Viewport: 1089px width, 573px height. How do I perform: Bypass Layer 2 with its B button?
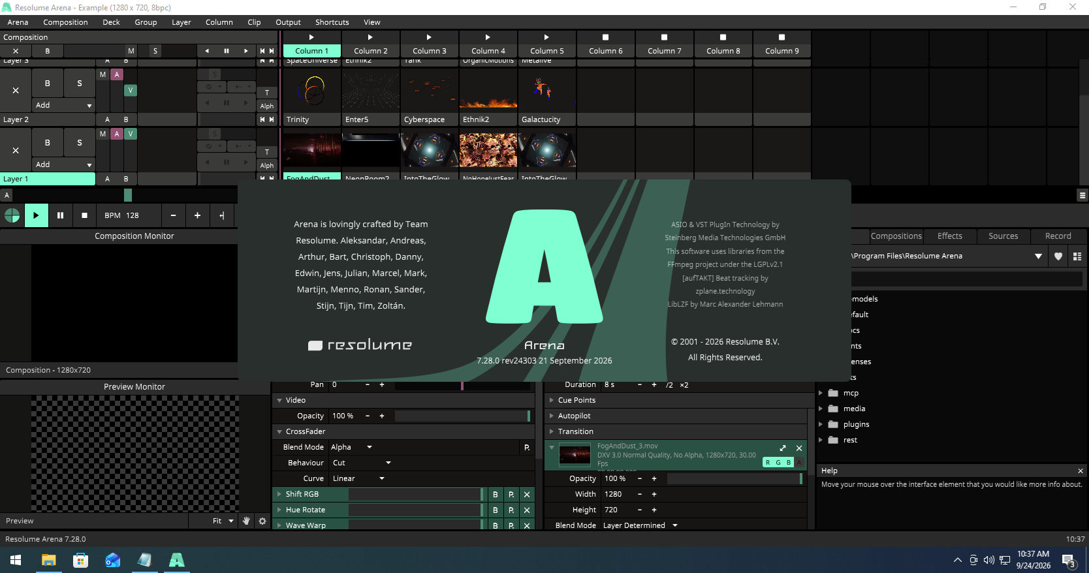click(47, 84)
